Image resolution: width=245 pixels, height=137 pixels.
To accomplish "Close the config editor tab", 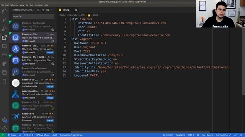I will [76, 10].
